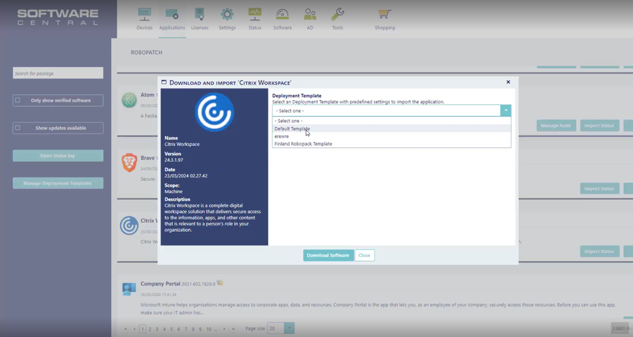Open the Deployment Template dropdown arrow
Viewport: 633px width, 337px height.
pos(506,110)
